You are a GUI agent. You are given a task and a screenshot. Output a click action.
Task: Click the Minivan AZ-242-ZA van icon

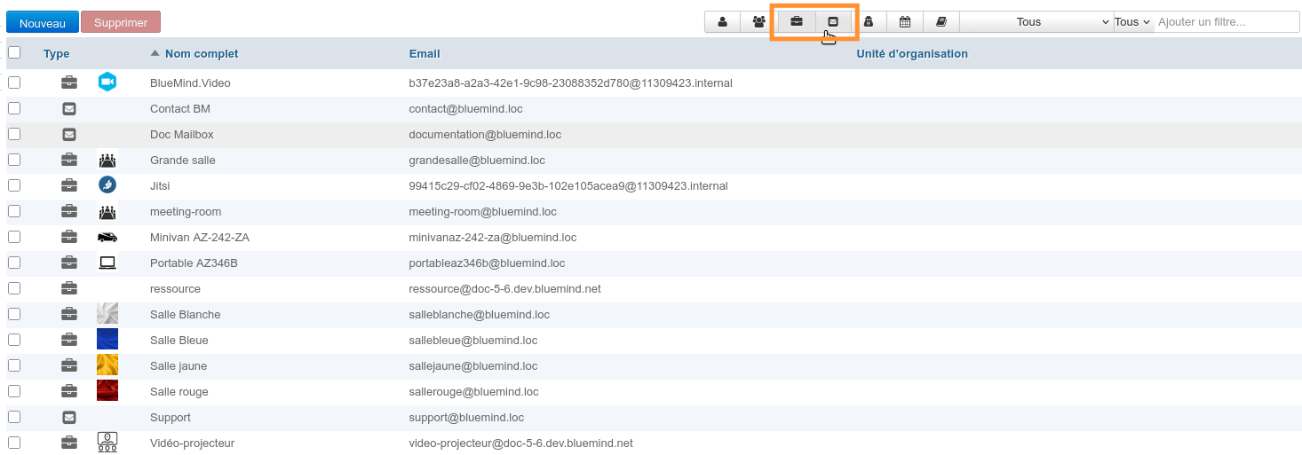(x=107, y=238)
